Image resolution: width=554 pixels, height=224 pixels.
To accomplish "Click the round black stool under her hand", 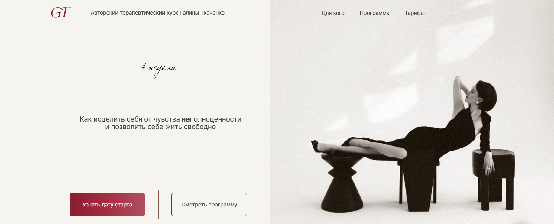I will tap(494, 178).
